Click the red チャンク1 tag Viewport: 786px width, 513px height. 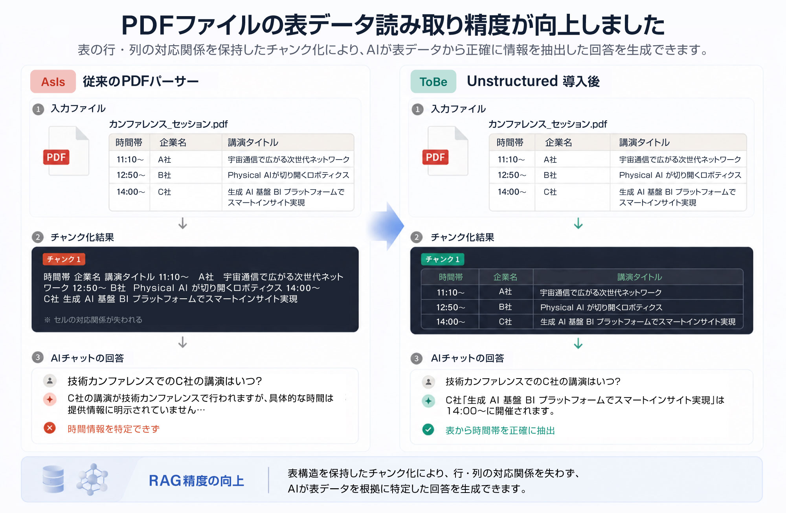pos(64,259)
